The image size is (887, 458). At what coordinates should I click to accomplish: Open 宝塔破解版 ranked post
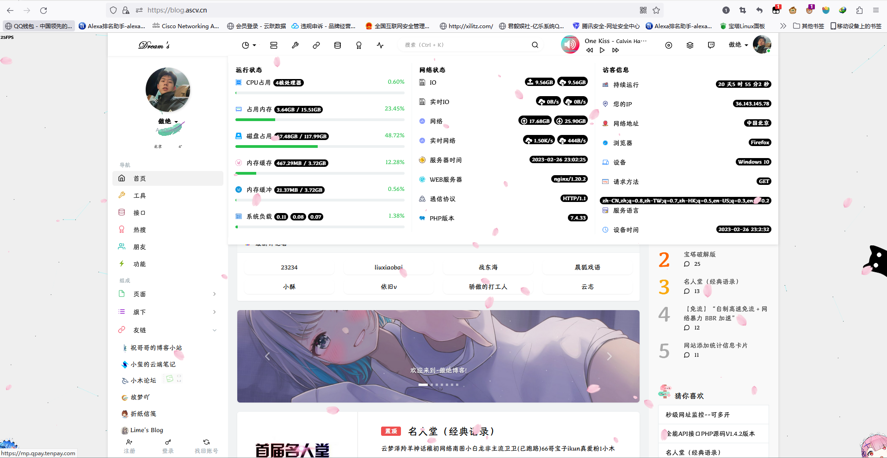700,255
